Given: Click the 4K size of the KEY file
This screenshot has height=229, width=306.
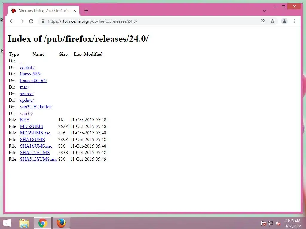Looking at the screenshot, I should pyautogui.click(x=61, y=120).
